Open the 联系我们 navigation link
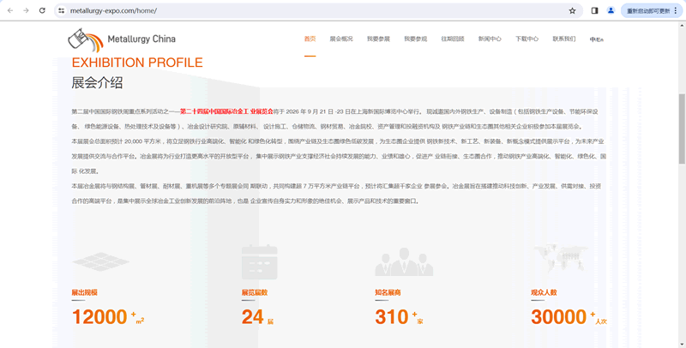 564,39
